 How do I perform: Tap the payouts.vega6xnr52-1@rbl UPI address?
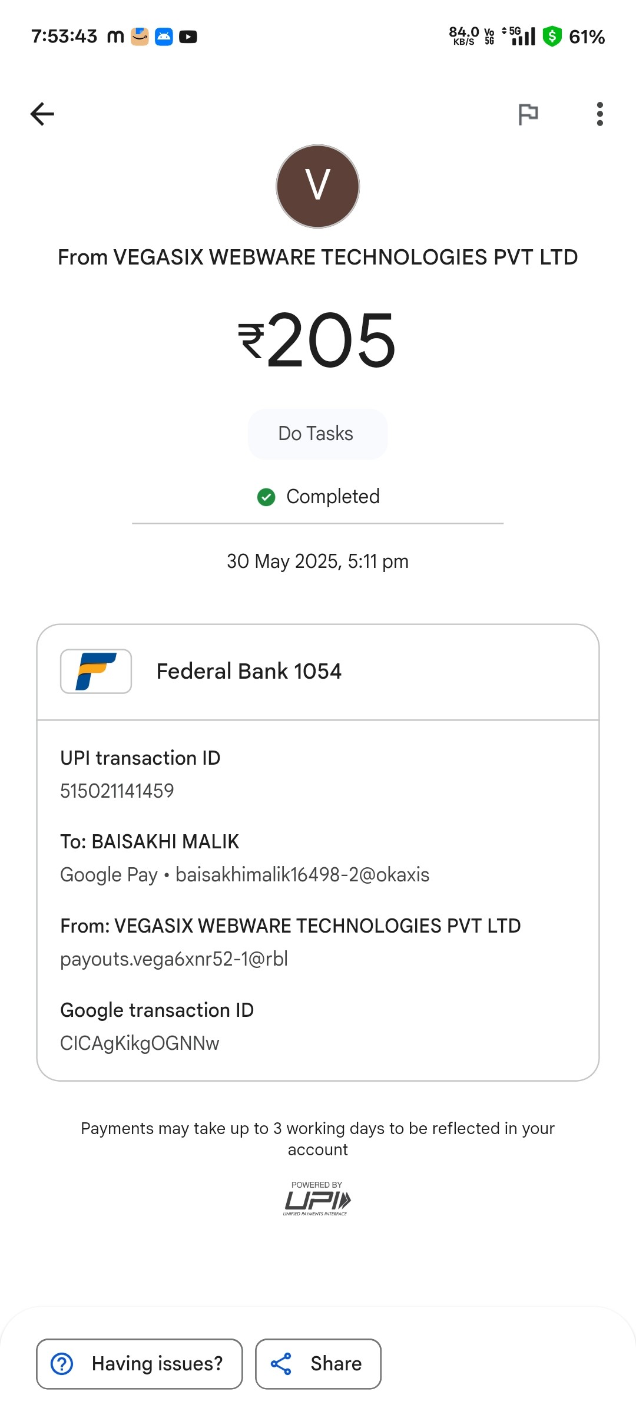(174, 959)
